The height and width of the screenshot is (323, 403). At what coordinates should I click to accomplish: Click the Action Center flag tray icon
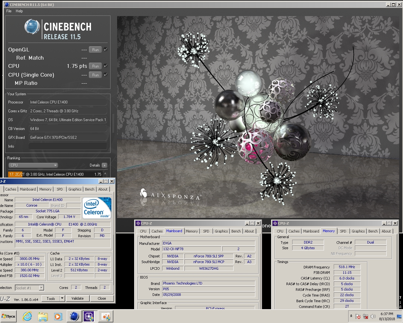pyautogui.click(x=358, y=316)
